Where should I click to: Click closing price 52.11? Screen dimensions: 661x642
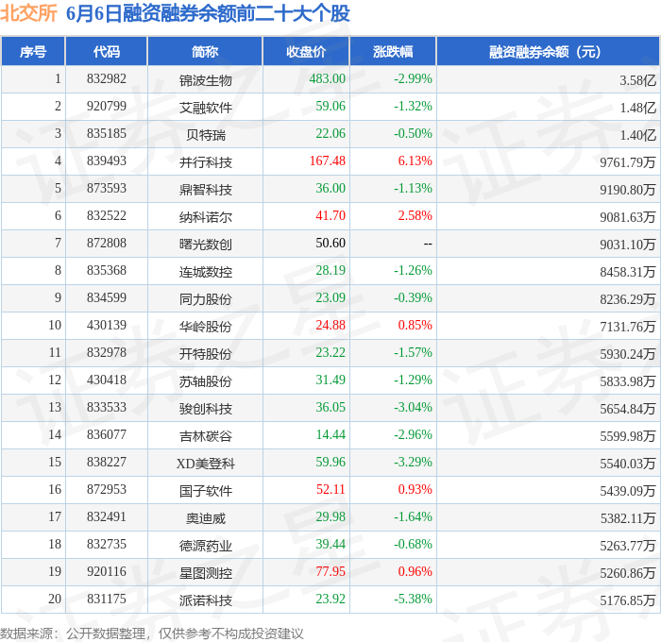coord(330,490)
